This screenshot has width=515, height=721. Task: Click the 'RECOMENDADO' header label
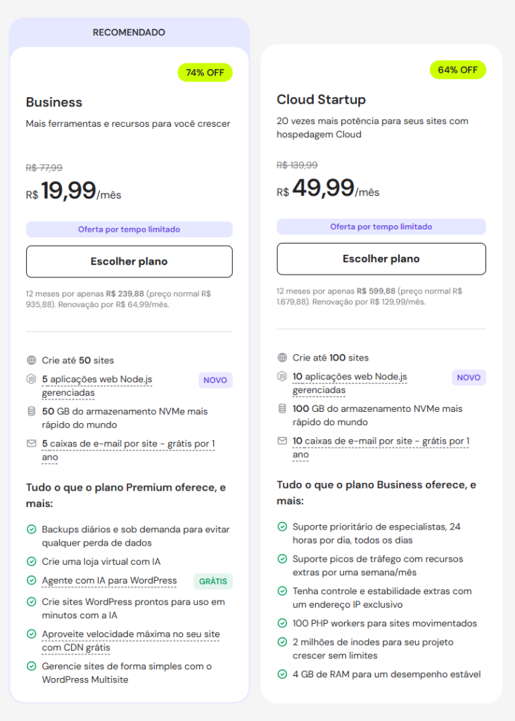pyautogui.click(x=129, y=32)
